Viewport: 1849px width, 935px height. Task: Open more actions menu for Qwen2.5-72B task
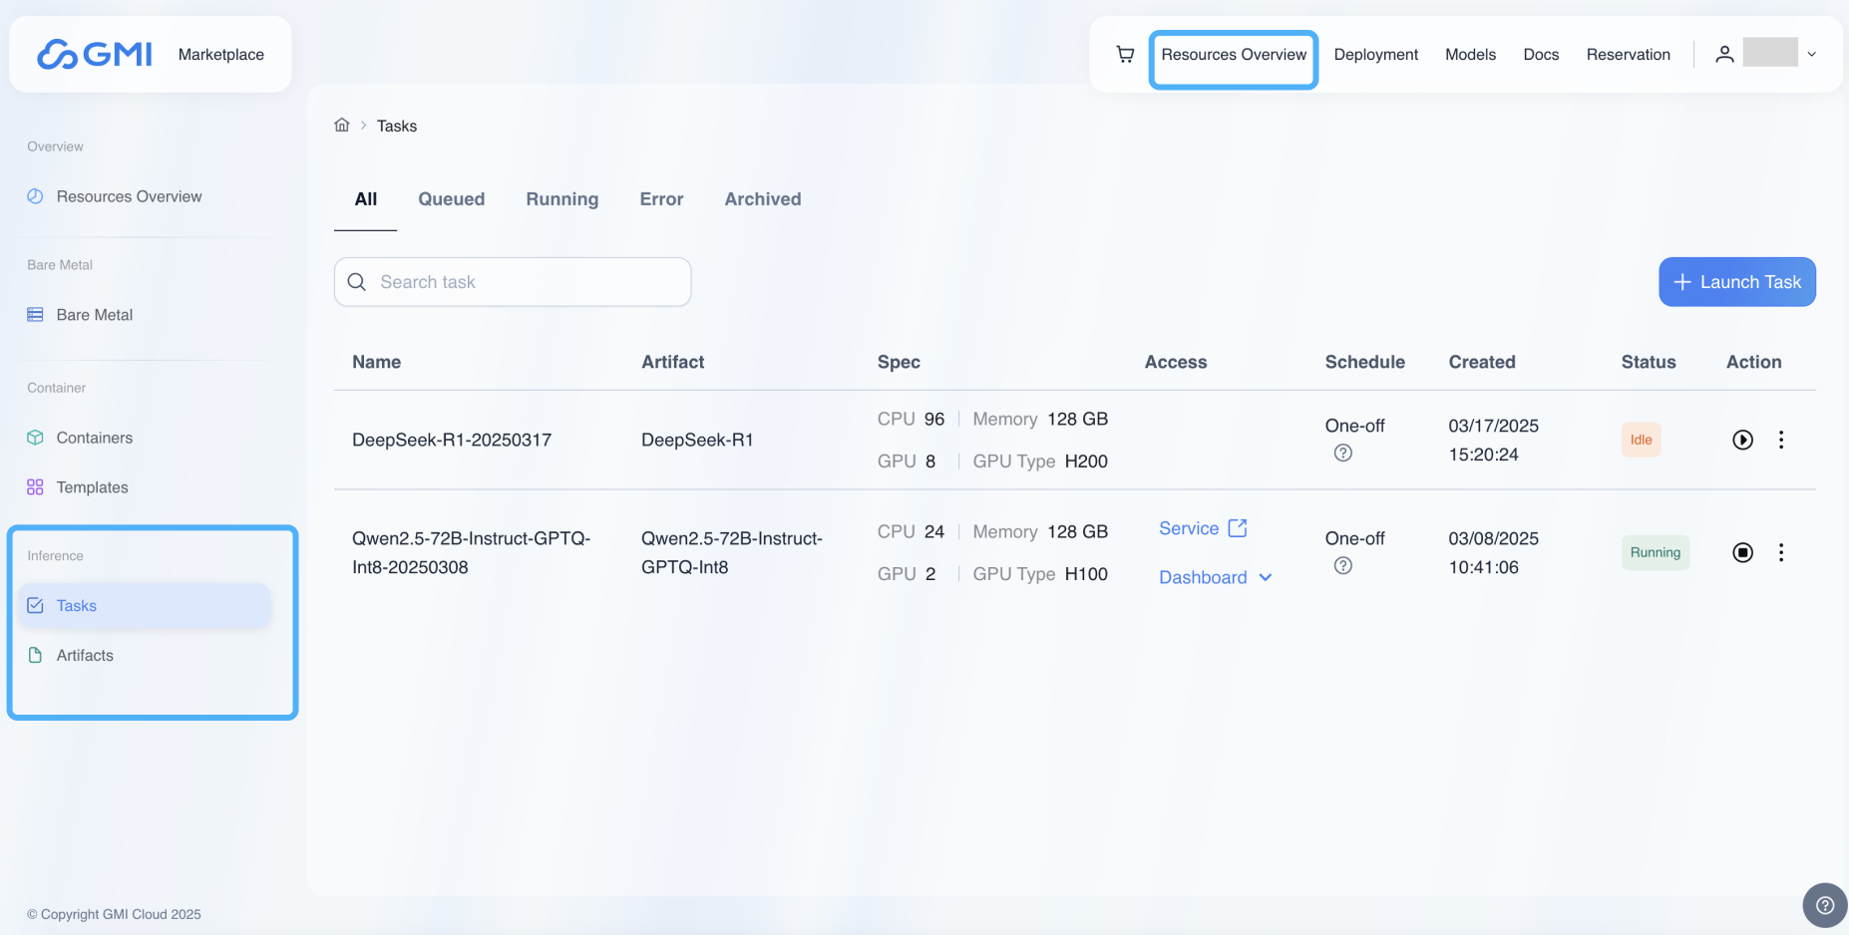coord(1781,552)
